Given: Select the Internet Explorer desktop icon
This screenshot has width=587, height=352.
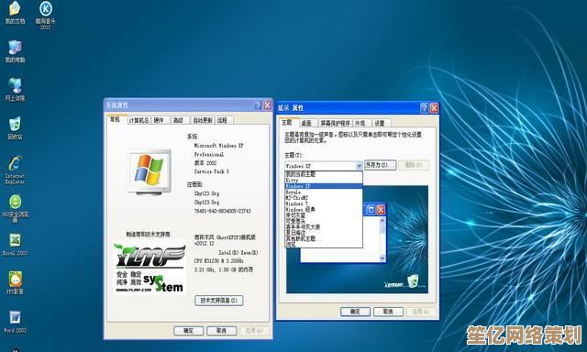Looking at the screenshot, I should point(15,170).
